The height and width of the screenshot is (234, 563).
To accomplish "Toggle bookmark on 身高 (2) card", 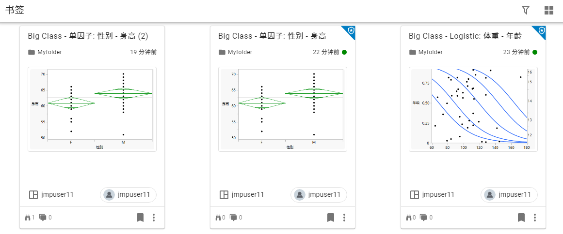I will click(140, 218).
